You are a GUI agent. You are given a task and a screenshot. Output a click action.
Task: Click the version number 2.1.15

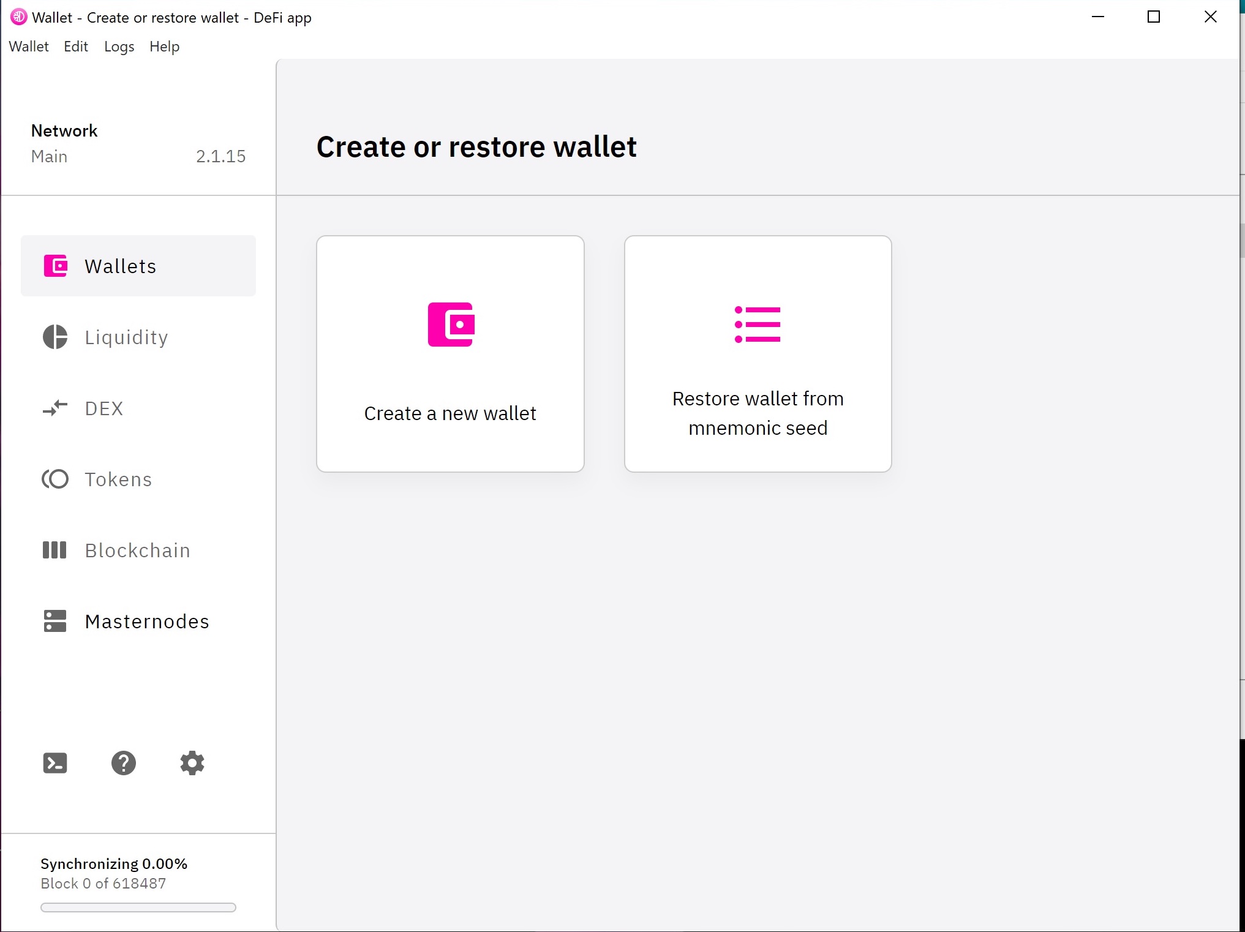(x=220, y=156)
